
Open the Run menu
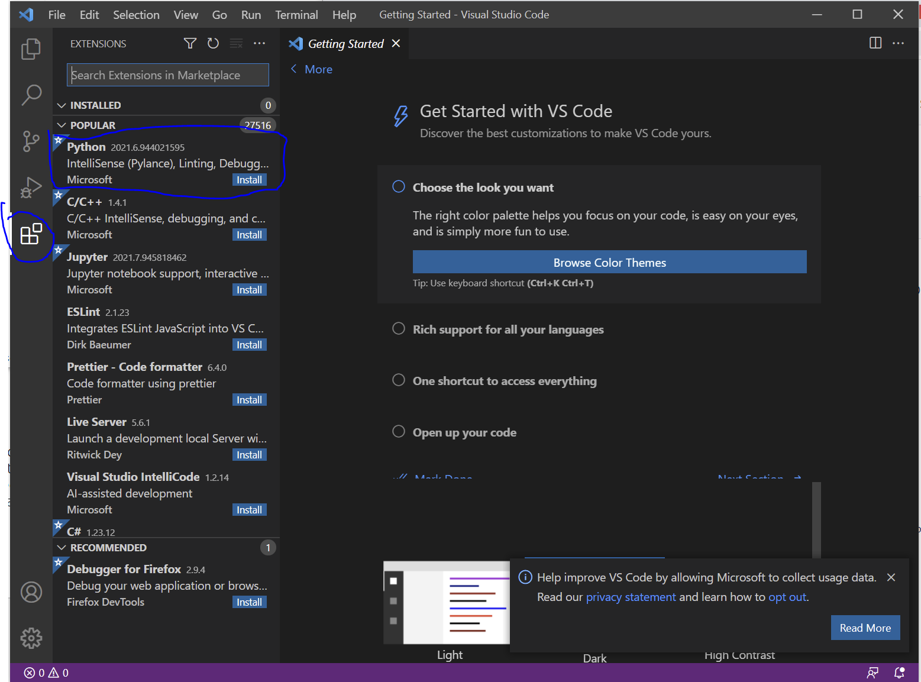[x=251, y=15]
